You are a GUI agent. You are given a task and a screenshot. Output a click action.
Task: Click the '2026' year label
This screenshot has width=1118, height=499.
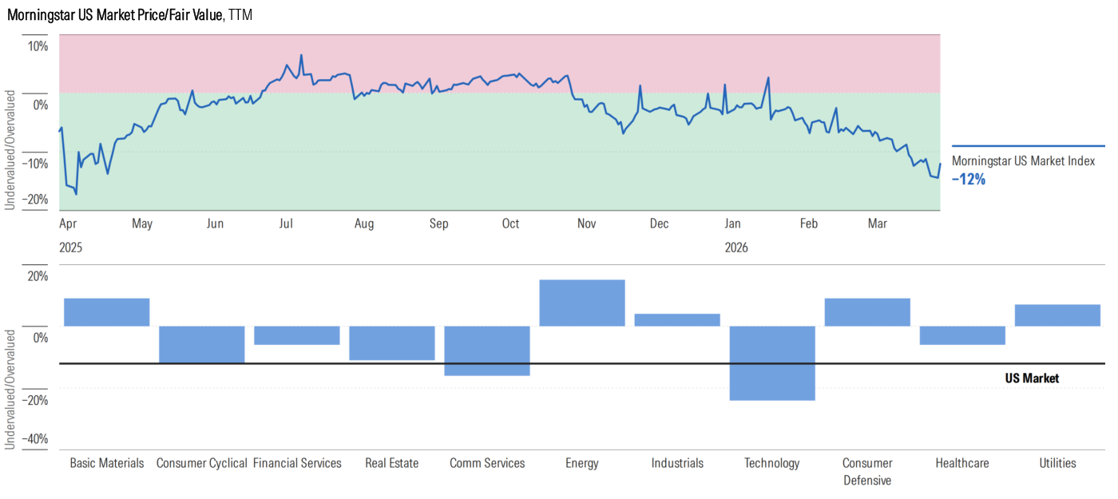pos(736,248)
